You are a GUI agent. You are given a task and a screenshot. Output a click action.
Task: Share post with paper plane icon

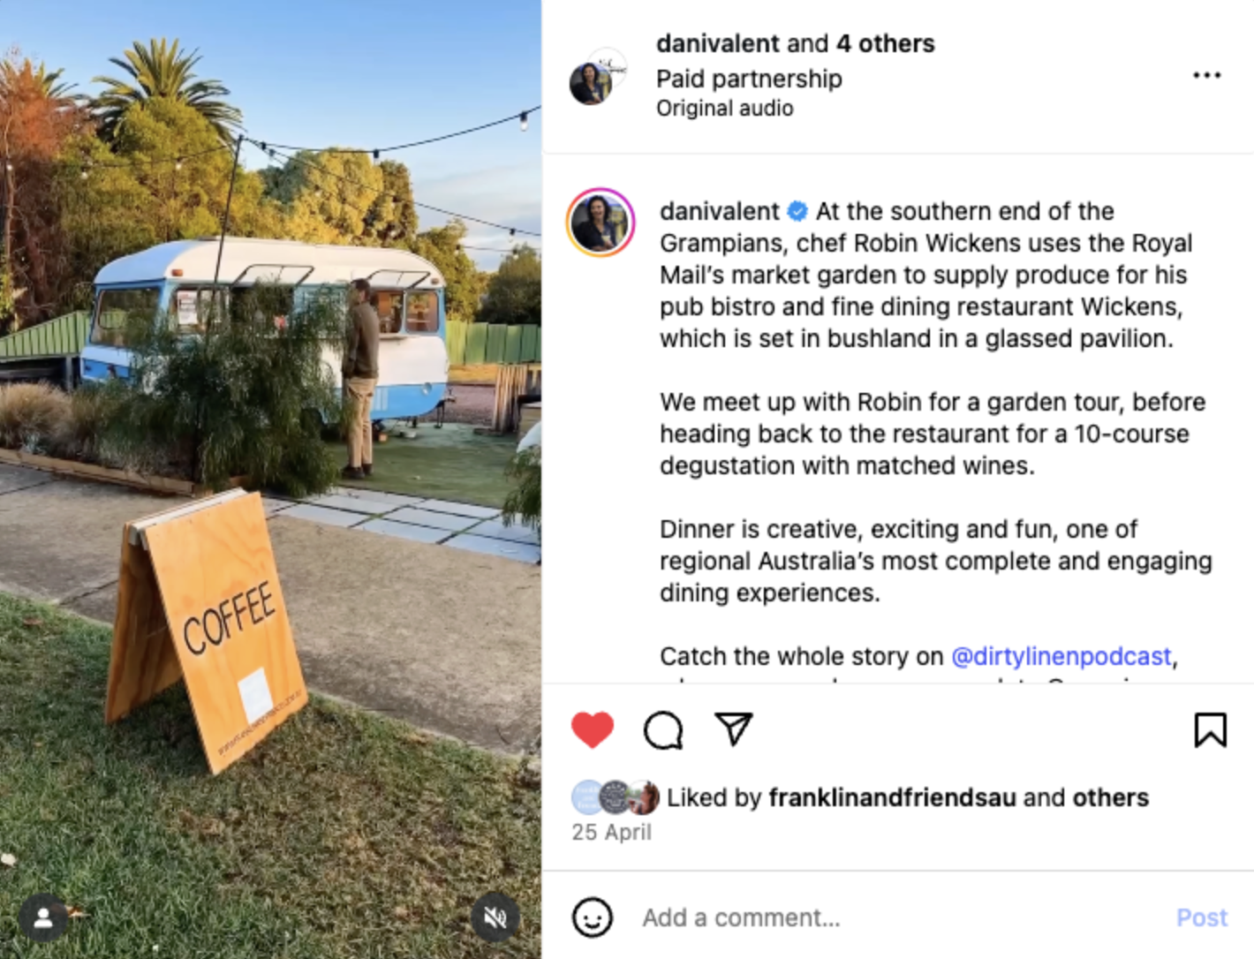click(734, 729)
